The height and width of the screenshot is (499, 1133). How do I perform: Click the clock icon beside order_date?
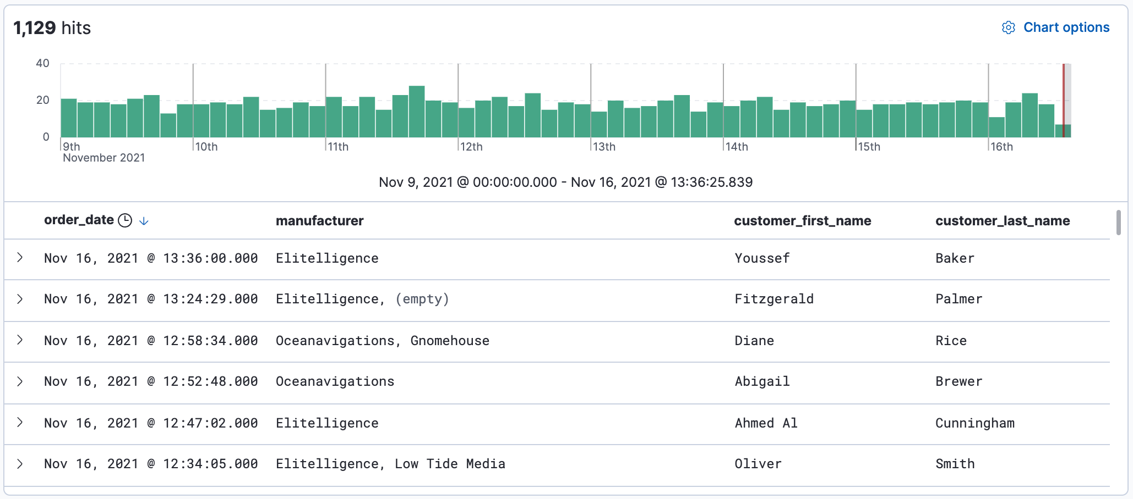tap(126, 220)
